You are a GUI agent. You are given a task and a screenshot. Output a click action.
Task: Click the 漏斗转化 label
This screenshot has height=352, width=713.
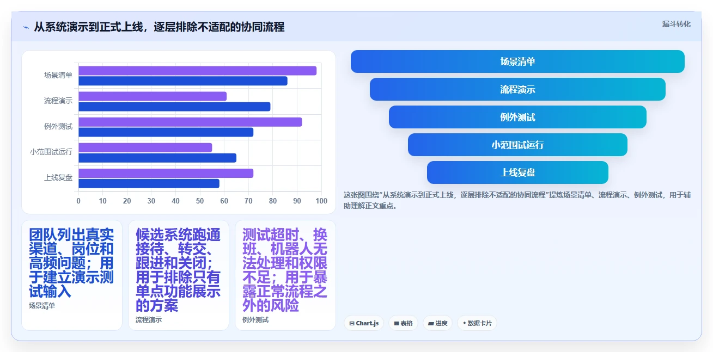pos(676,24)
